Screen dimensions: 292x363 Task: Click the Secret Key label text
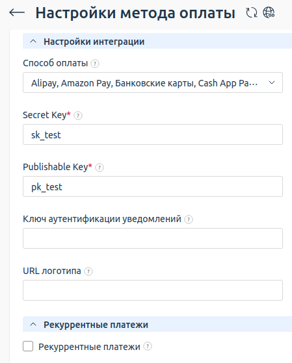pyautogui.click(x=45, y=115)
